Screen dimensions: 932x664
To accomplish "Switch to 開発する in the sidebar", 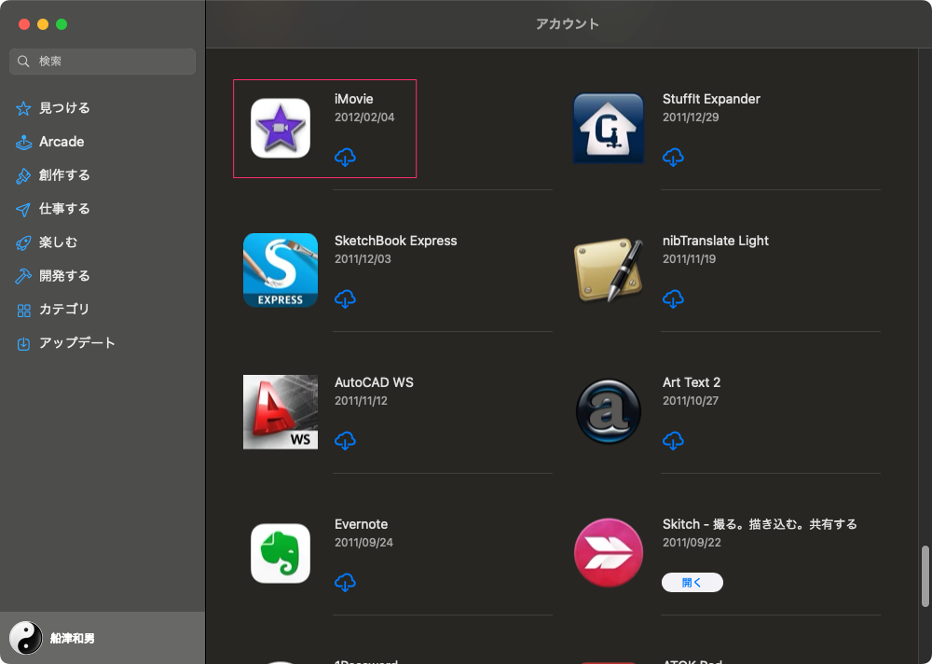I will point(64,276).
